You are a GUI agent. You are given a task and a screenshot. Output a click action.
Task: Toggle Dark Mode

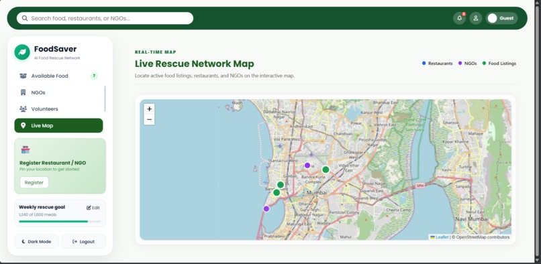[x=36, y=242]
